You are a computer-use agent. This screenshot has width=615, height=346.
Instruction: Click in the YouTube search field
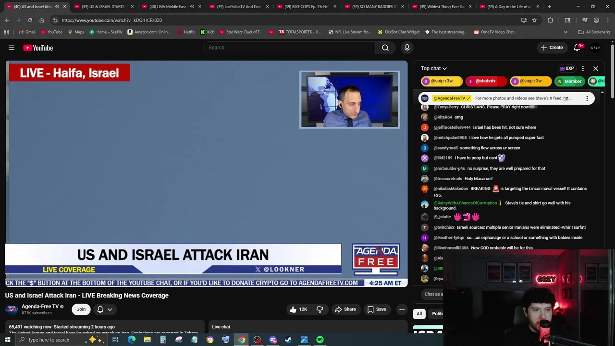289,48
